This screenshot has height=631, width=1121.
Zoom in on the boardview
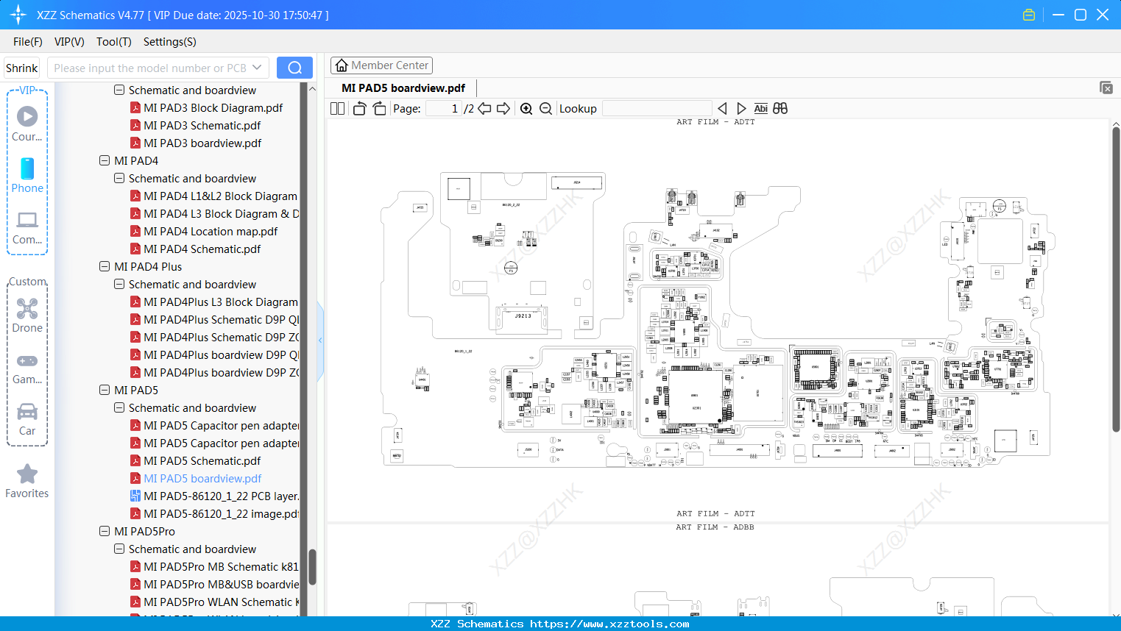tap(526, 108)
